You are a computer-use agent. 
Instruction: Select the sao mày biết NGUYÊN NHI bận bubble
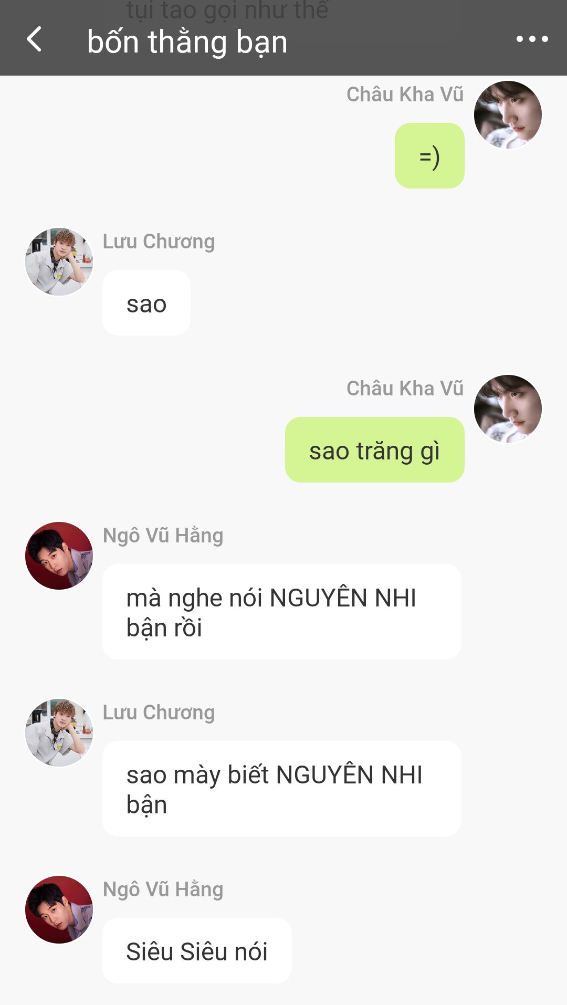[x=282, y=789]
